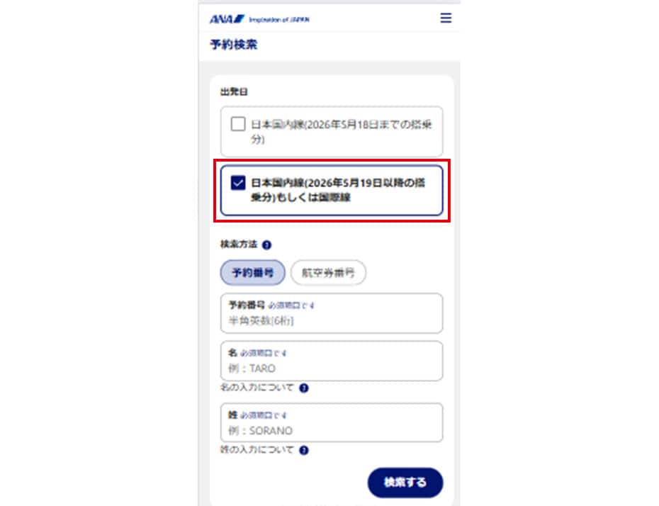Click the 日本国内線(2026年5月18日まで) option label text
The width and height of the screenshot is (659, 506).
(342, 132)
